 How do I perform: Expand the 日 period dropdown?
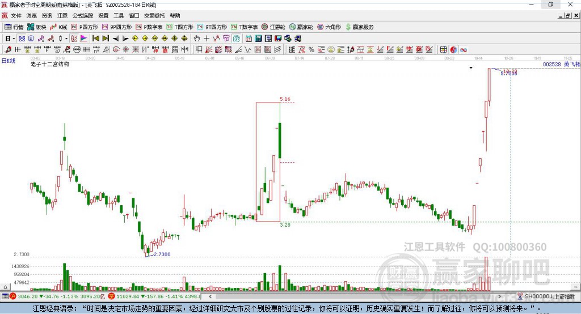tap(14, 39)
